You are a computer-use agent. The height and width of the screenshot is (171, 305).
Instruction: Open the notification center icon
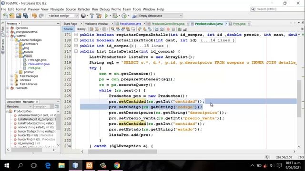pos(279,165)
